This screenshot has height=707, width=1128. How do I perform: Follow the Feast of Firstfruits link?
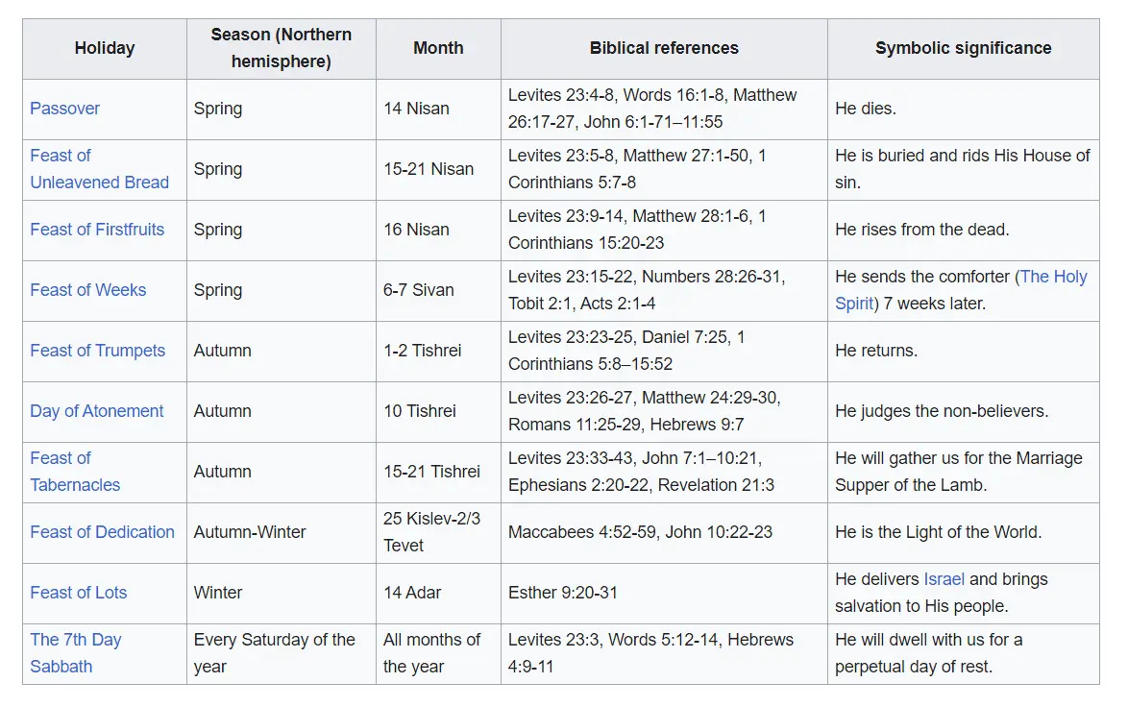point(97,230)
